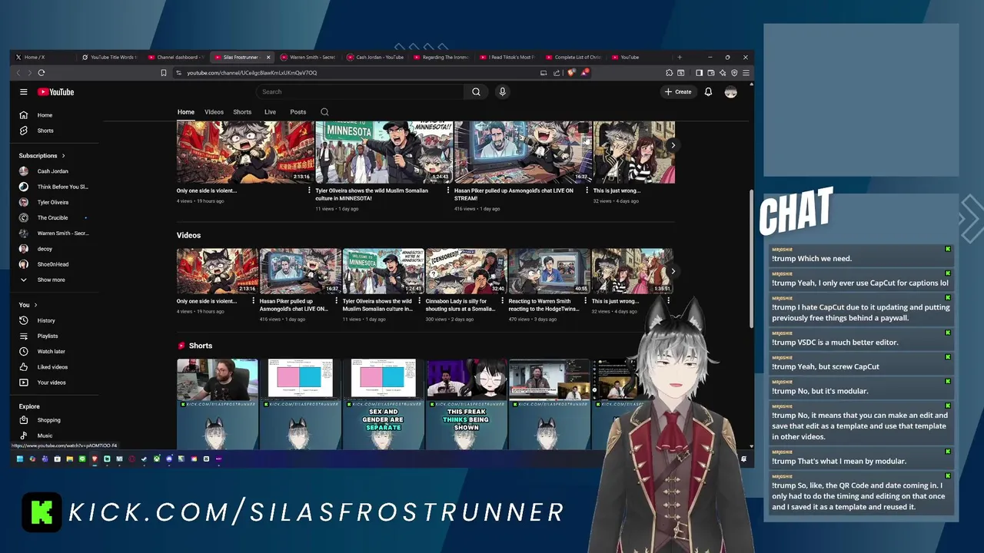Image resolution: width=984 pixels, height=553 pixels.
Task: Open the Brave Rewards triangle icon
Action: [x=585, y=73]
